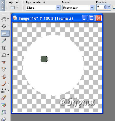
Task: Open the Lighten/Darken flyout arrow
Action: click(x=8, y=91)
